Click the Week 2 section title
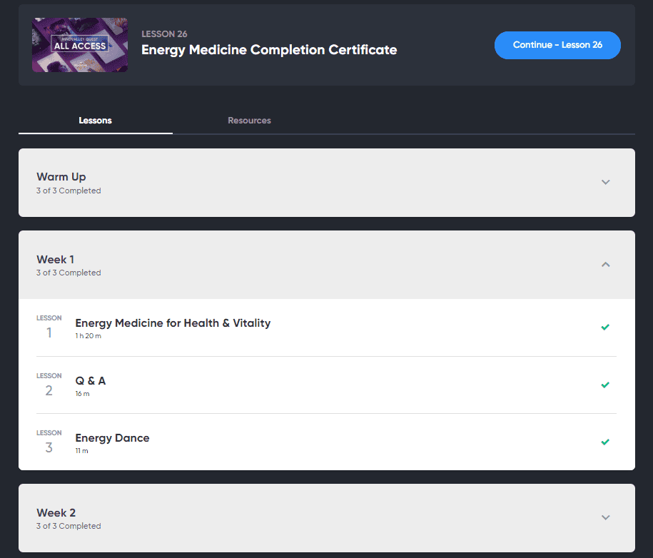 coord(56,512)
